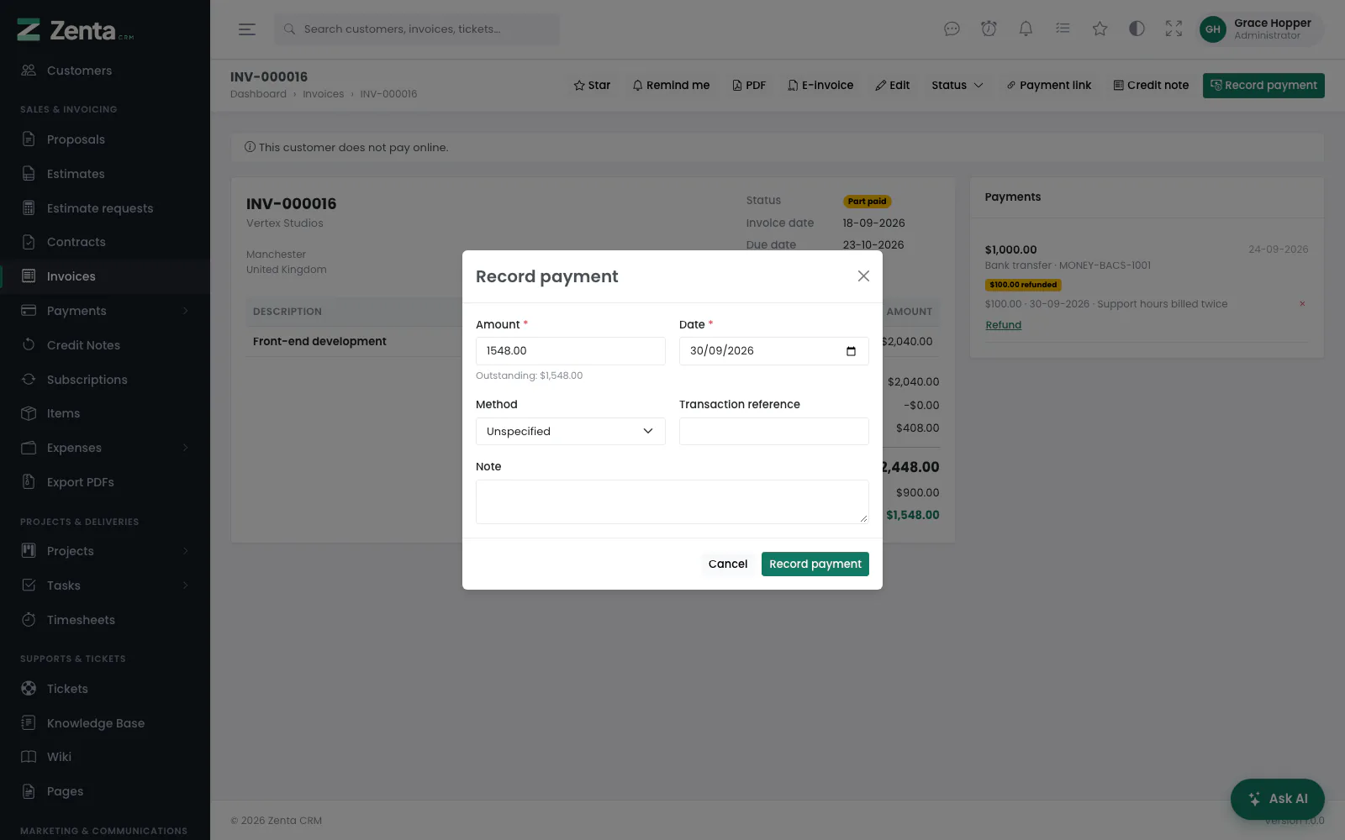This screenshot has width=1345, height=840.
Task: Toggle the sidebar hamburger menu
Action: point(247,29)
